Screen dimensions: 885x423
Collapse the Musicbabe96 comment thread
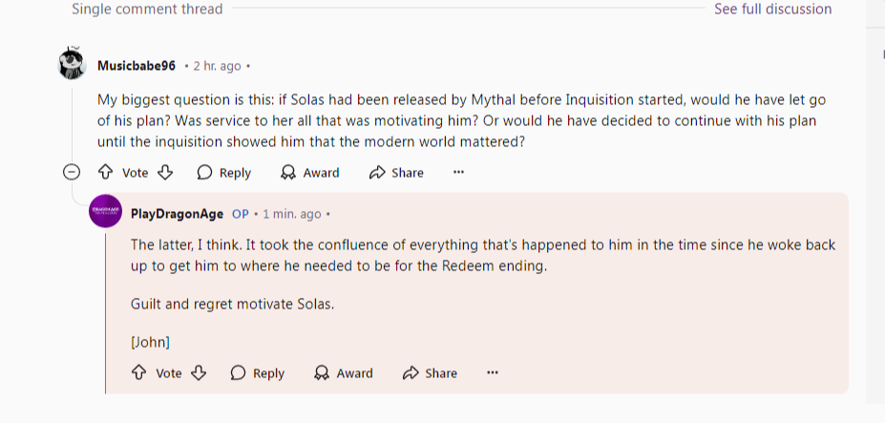click(x=71, y=173)
